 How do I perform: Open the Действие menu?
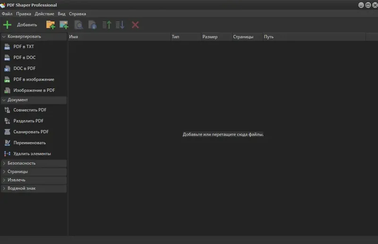pyautogui.click(x=44, y=14)
